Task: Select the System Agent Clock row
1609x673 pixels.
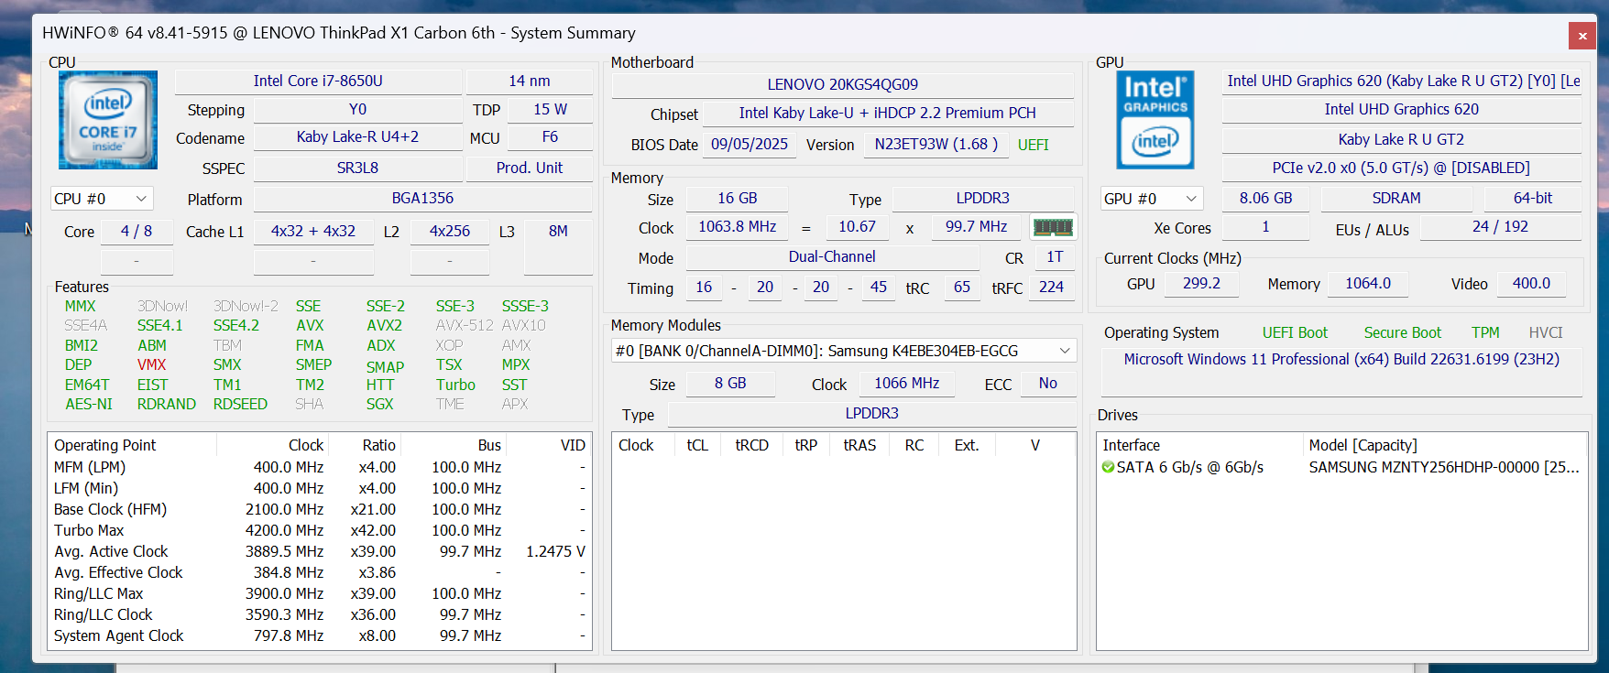Action: click(319, 635)
